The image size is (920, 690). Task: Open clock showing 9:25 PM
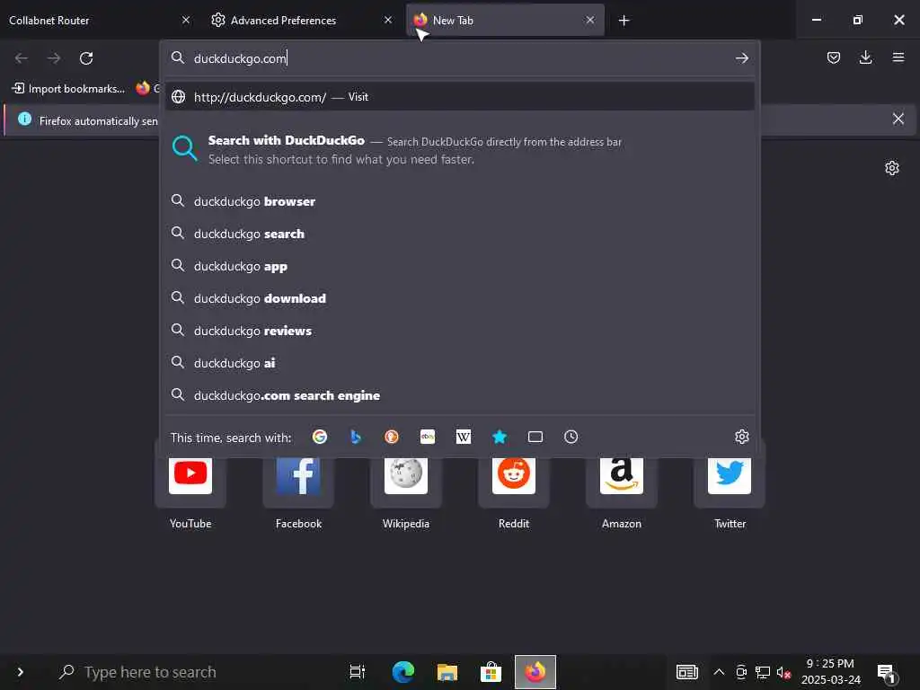(830, 672)
